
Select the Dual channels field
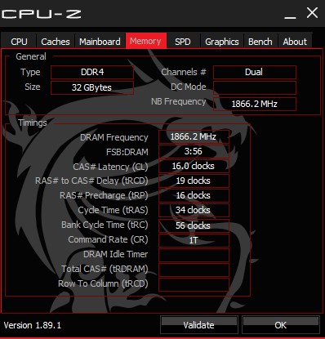(255, 72)
